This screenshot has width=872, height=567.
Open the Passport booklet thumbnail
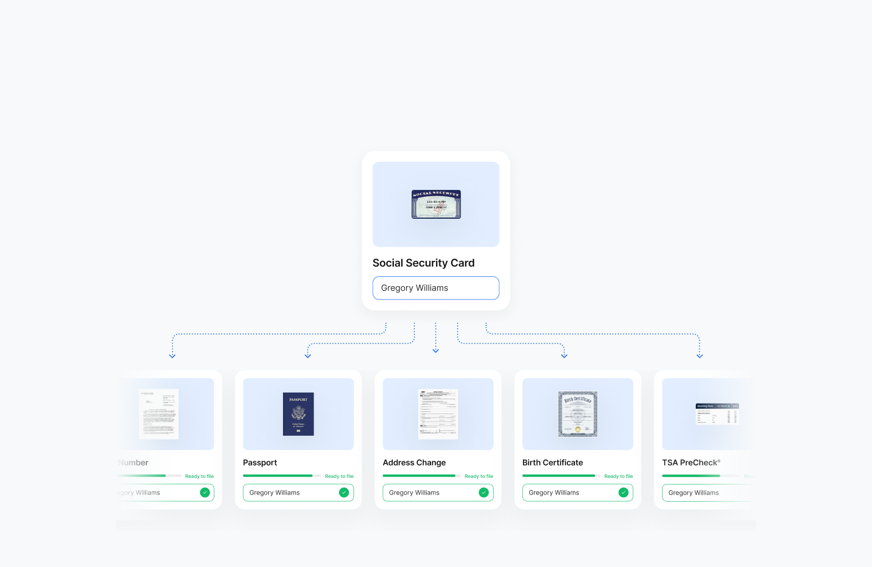(x=299, y=414)
